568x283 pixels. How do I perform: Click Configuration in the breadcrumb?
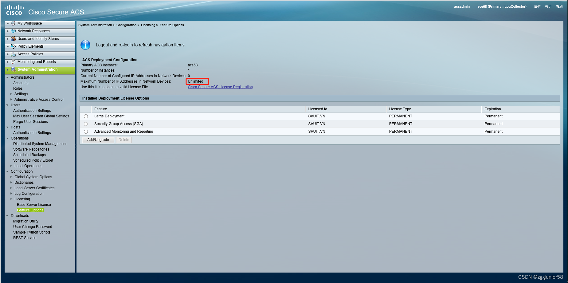(x=126, y=25)
